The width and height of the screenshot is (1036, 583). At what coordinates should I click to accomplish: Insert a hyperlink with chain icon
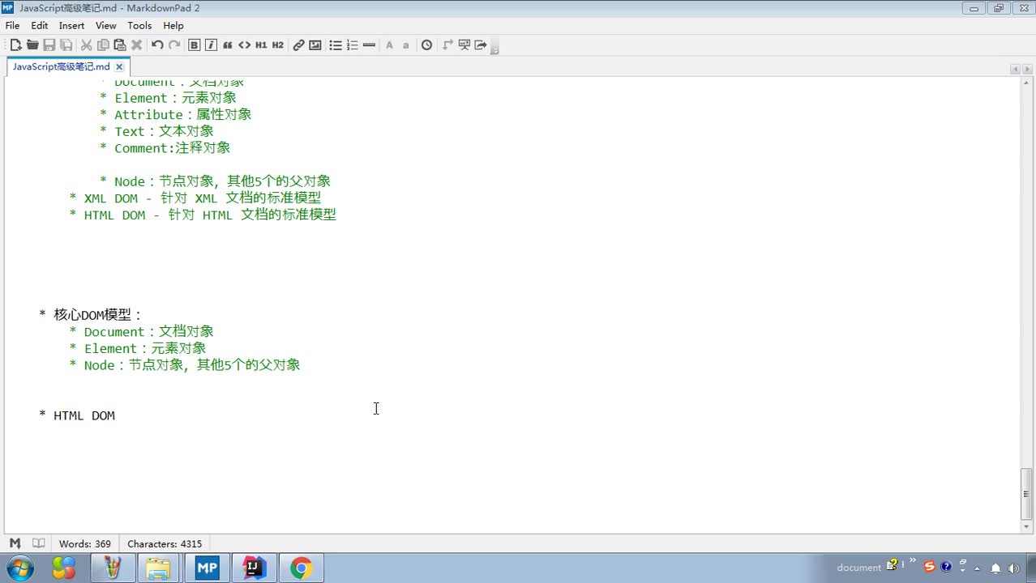(298, 45)
